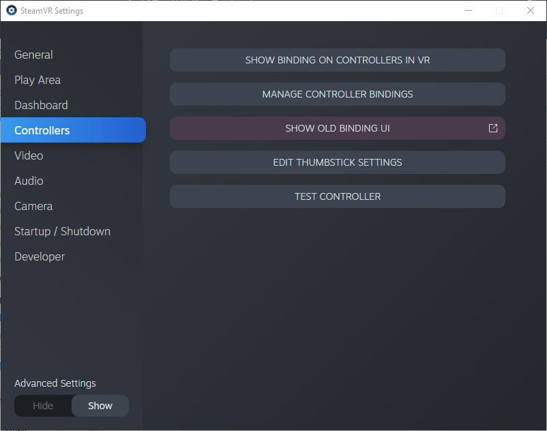
Task: Set Advanced Settings to Show
Action: [100, 406]
